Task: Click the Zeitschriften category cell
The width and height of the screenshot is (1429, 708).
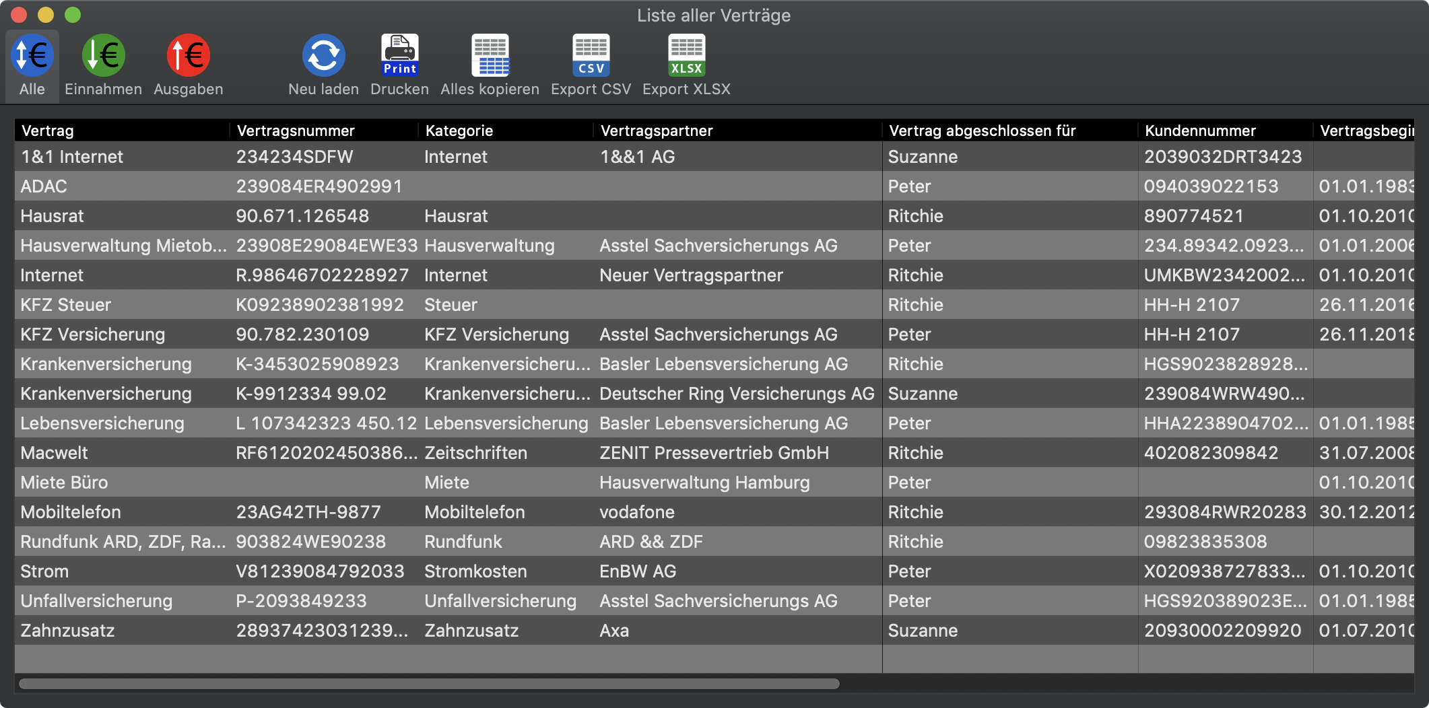Action: 475,453
